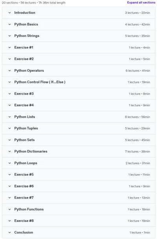
Task: Expand the Python Basics section chevron
Action: 9,24
